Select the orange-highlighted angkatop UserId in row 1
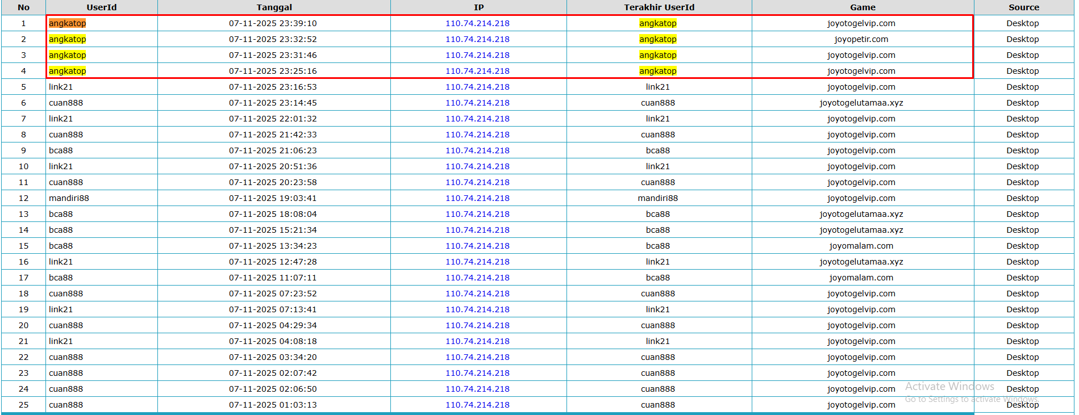Image resolution: width=1079 pixels, height=415 pixels. 68,23
